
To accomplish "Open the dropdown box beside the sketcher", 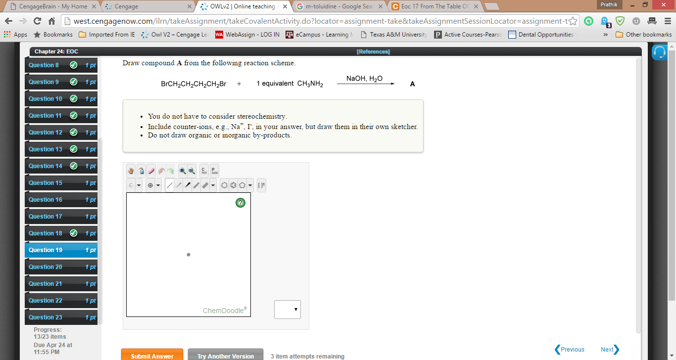I will (x=288, y=309).
